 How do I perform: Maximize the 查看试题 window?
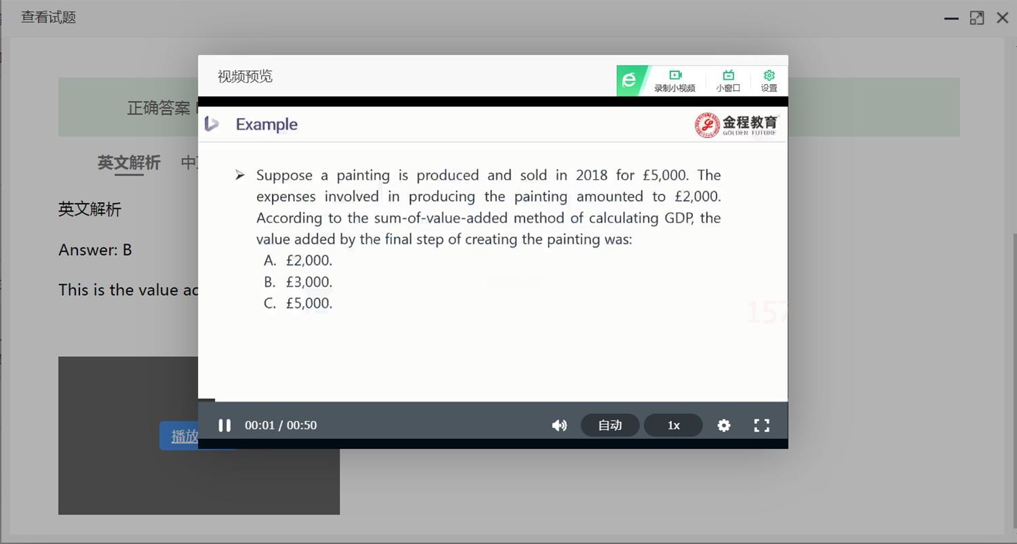(x=977, y=18)
